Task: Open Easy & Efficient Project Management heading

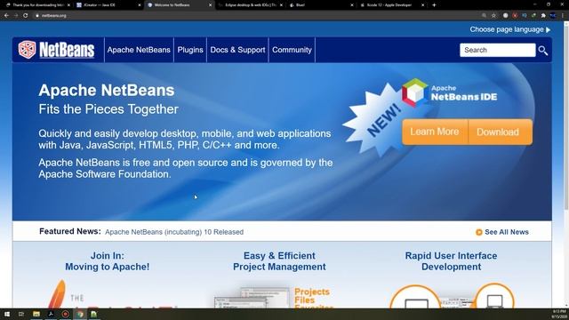Action: (279, 261)
